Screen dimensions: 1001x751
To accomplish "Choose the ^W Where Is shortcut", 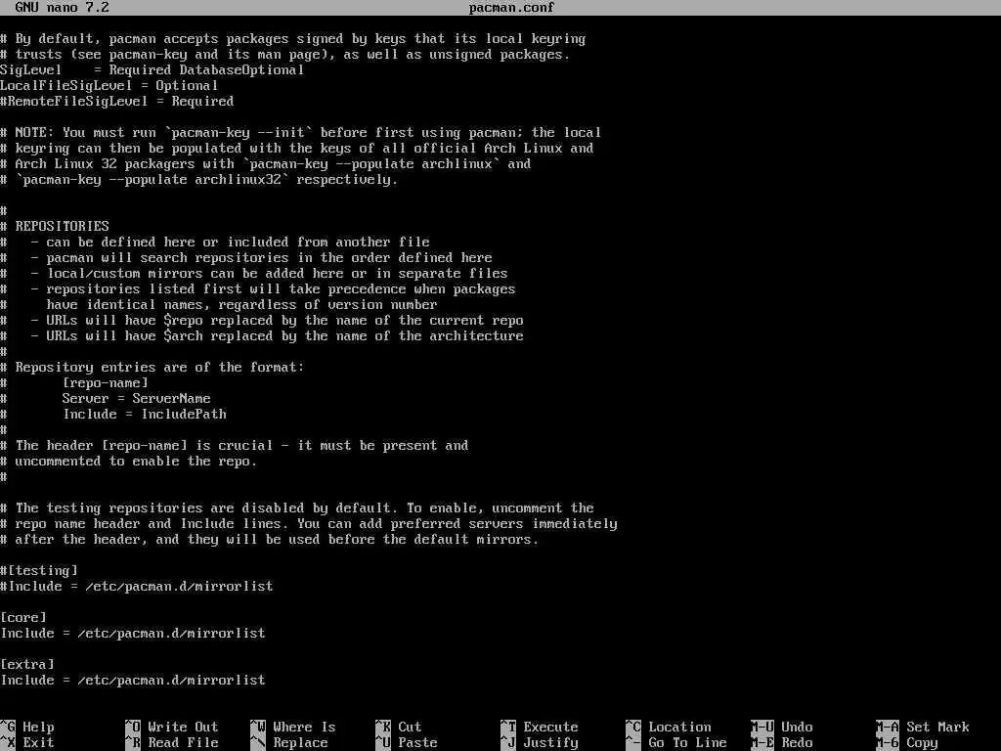I will 293,727.
